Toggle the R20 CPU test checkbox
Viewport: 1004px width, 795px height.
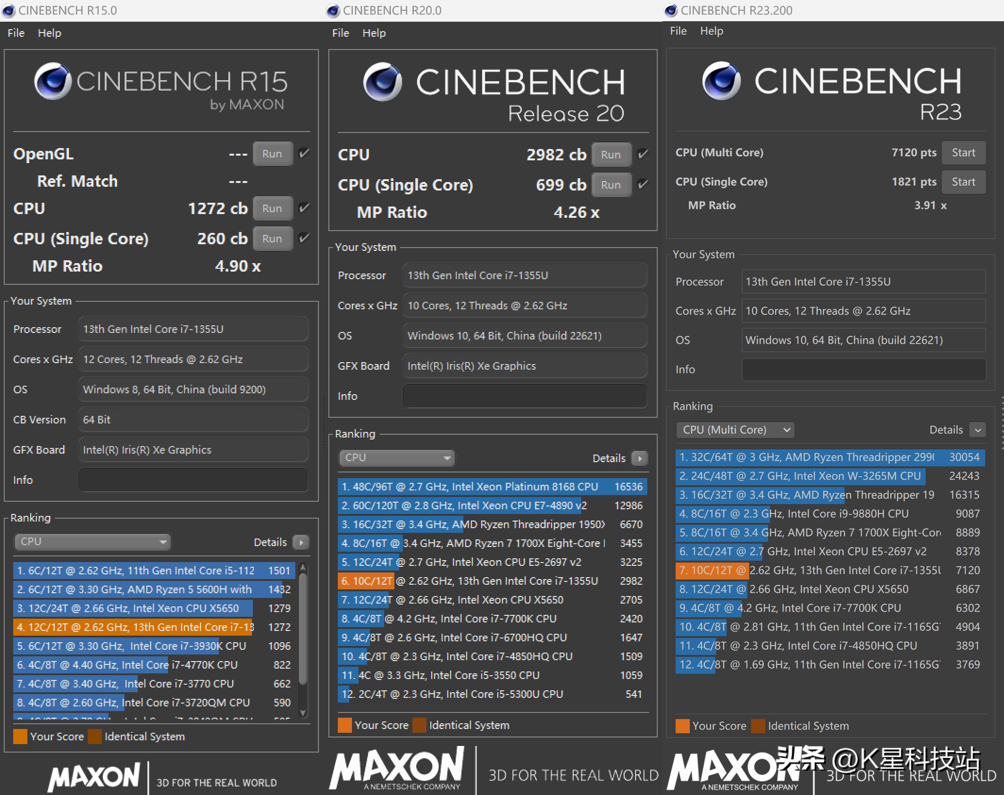643,154
